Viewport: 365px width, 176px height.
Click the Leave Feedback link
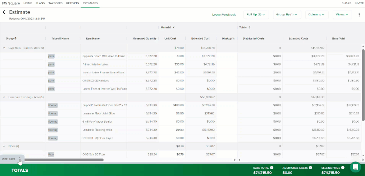[224, 15]
